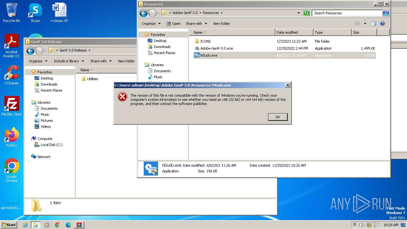Screen dimensions: 407x229
Task: Change view icon in Resources toolbar
Action: coord(357,24)
